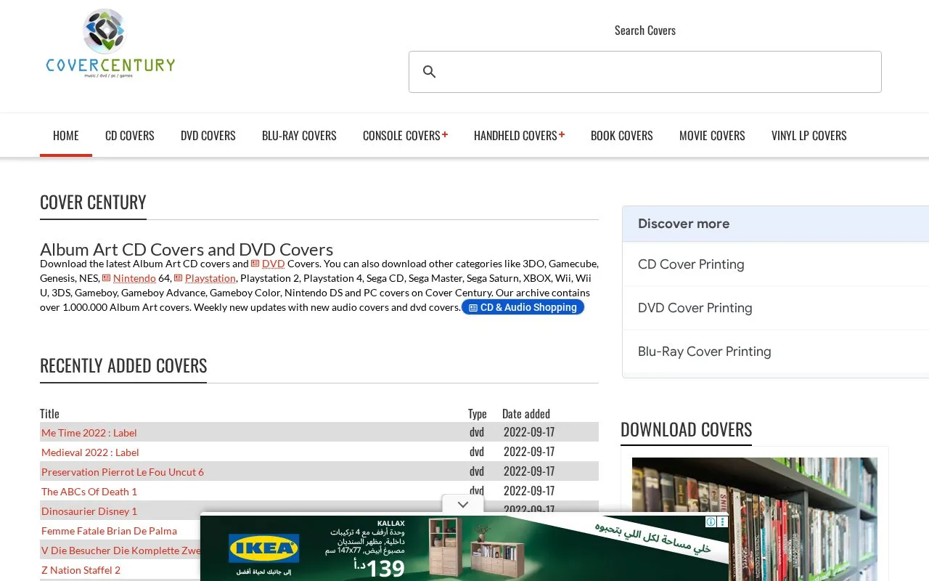Open Preservation Pierrot Le Fou Uncut 6
This screenshot has width=929, height=581.
123,472
